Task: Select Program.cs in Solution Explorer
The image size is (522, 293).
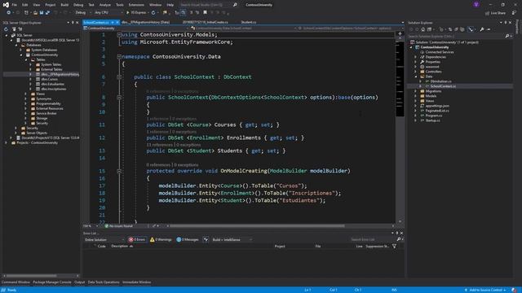Action: pos(433,116)
